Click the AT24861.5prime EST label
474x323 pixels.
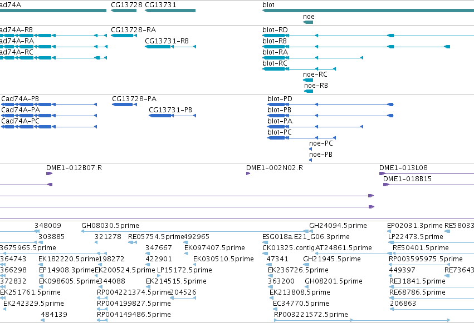(x=344, y=248)
